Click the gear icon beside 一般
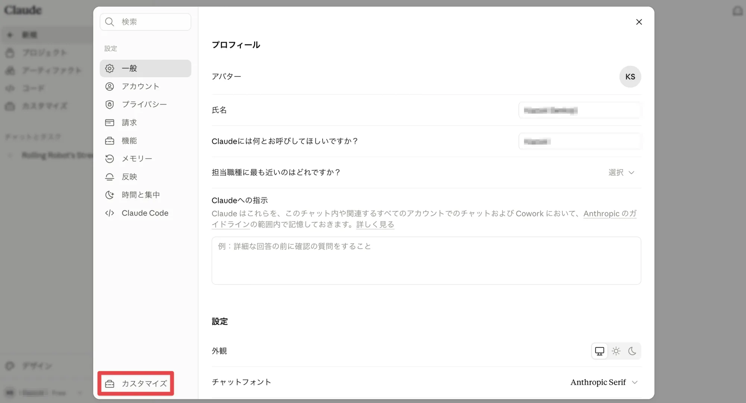 pyautogui.click(x=110, y=69)
